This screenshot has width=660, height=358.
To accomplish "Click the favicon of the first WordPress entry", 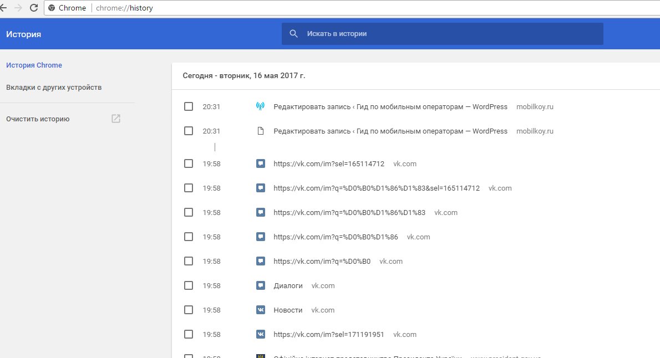I will 260,106.
